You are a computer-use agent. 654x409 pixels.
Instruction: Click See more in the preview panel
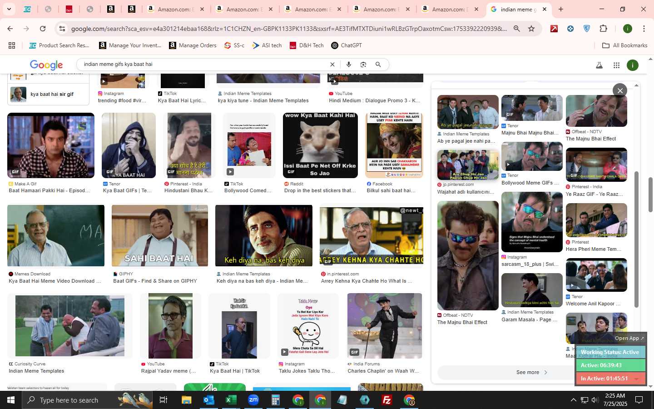tap(531, 372)
